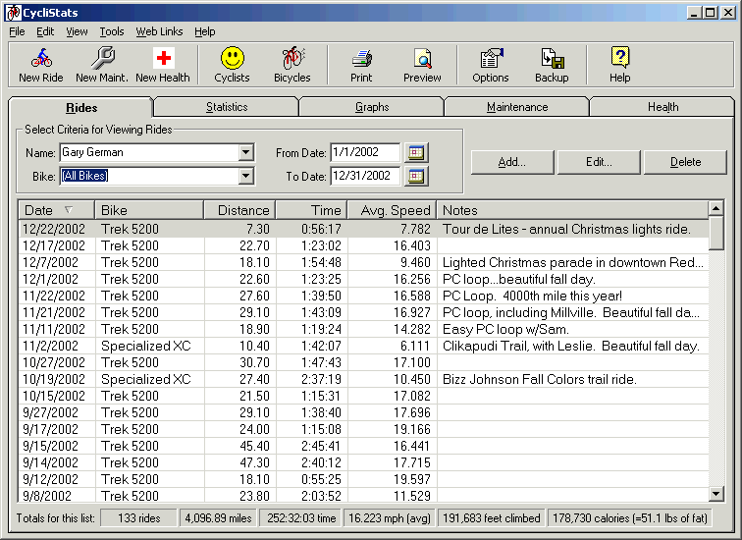The height and width of the screenshot is (540, 742).
Task: Click the 4,096.89 miles total
Action: click(x=218, y=518)
